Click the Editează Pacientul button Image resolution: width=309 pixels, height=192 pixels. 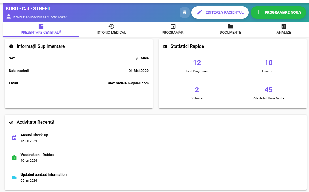point(220,12)
